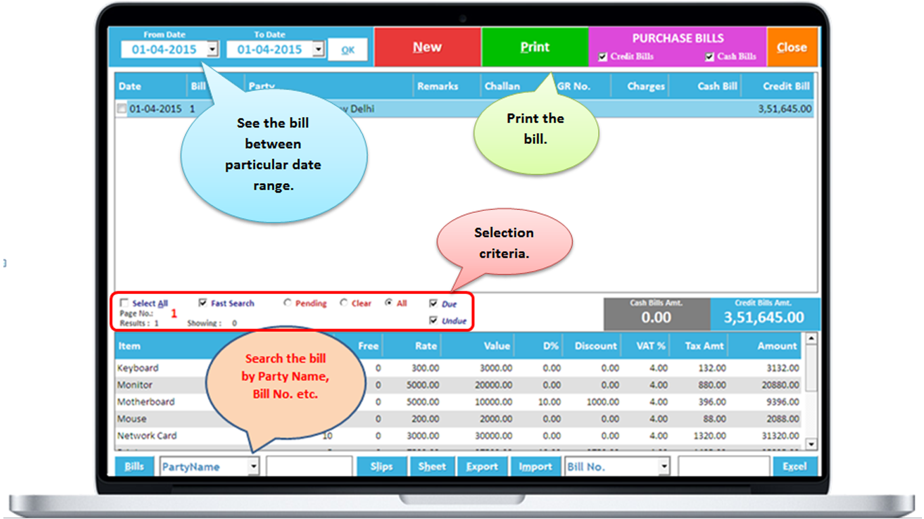This screenshot has width=924, height=519.
Task: Toggle the Credit Bills checkbox
Action: (x=603, y=57)
